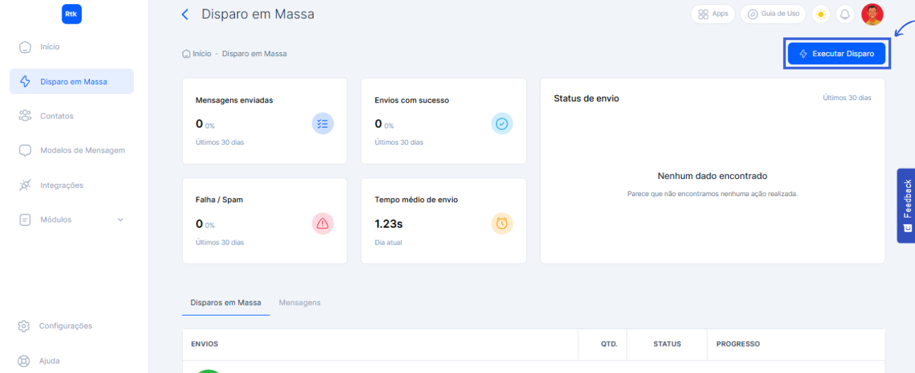Viewport: 915px width, 373px height.
Task: Open the Feedback side tab
Action: pos(907,205)
